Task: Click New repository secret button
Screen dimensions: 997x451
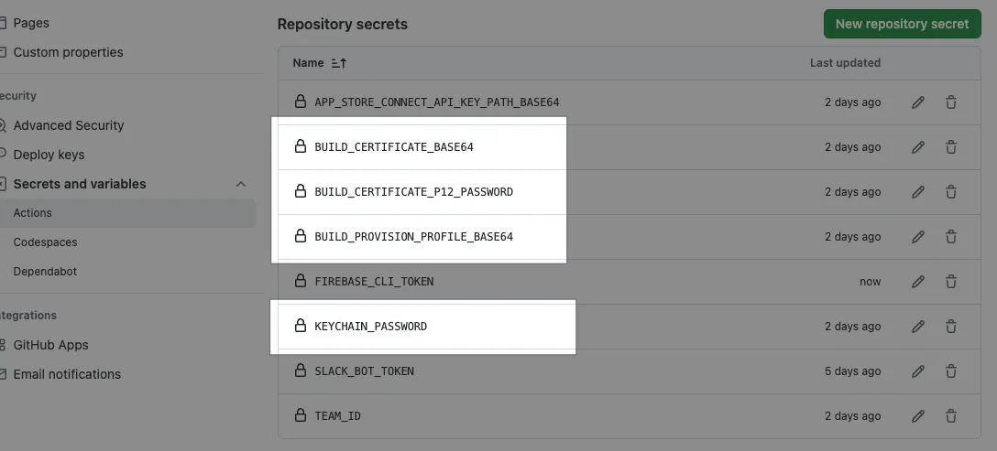Action: coord(902,24)
